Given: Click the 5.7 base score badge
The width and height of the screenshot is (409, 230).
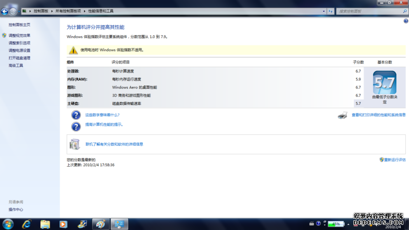Looking at the screenshot, I should click(384, 82).
